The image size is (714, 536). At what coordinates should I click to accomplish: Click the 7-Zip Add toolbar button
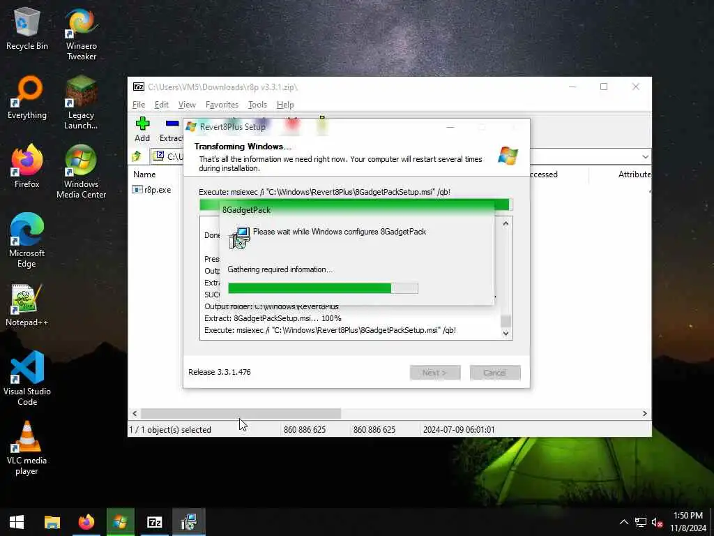tap(142, 129)
